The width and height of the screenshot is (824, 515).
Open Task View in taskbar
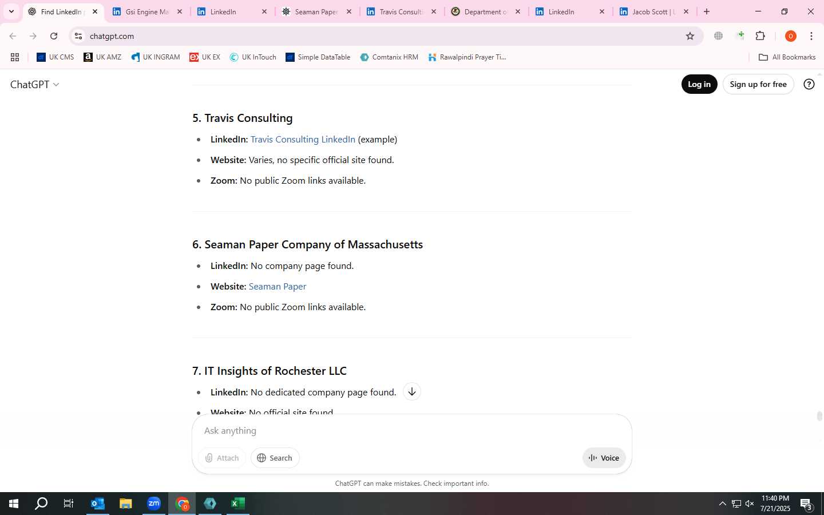[x=69, y=504]
